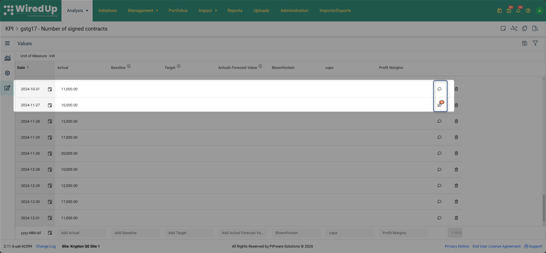Show Baseline column info tooltip icon

point(129,66)
